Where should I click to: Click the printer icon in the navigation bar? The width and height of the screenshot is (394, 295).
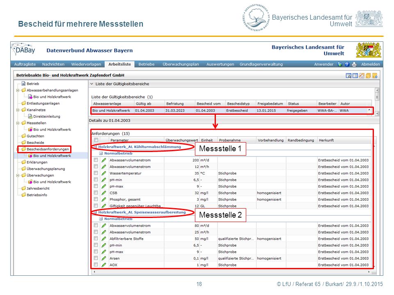[x=354, y=64]
